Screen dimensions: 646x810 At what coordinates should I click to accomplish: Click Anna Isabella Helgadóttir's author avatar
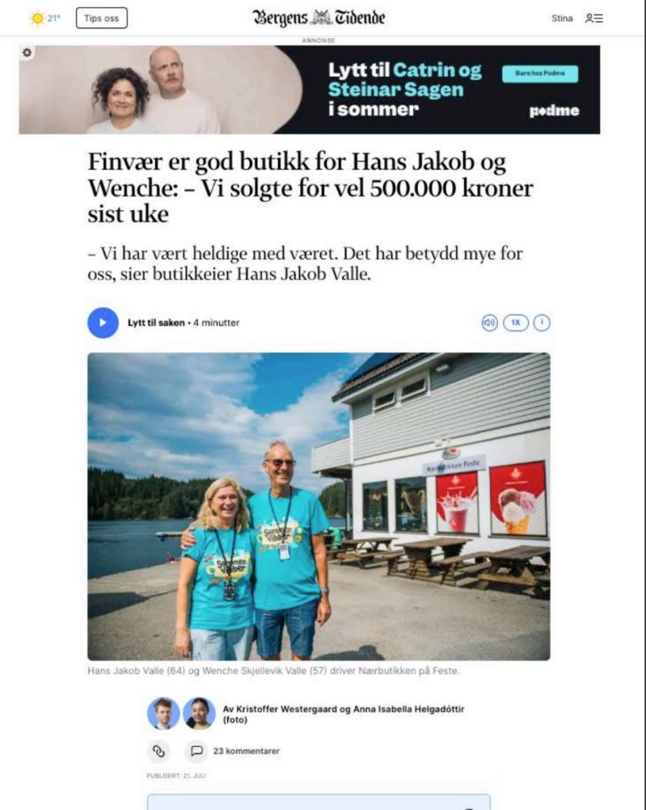[199, 713]
